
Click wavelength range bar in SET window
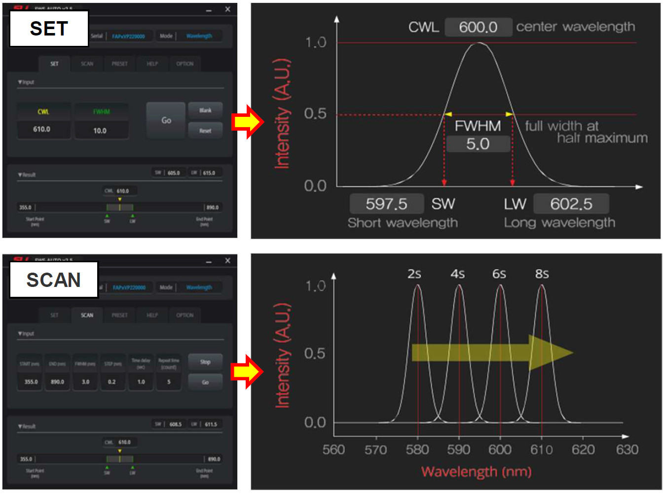point(119,208)
